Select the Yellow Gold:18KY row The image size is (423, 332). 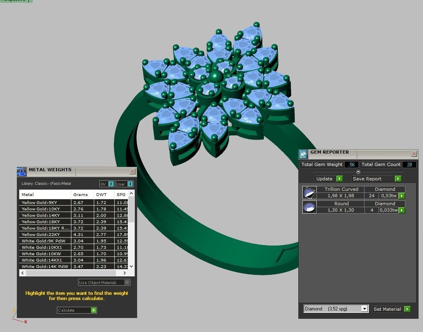tap(74, 222)
